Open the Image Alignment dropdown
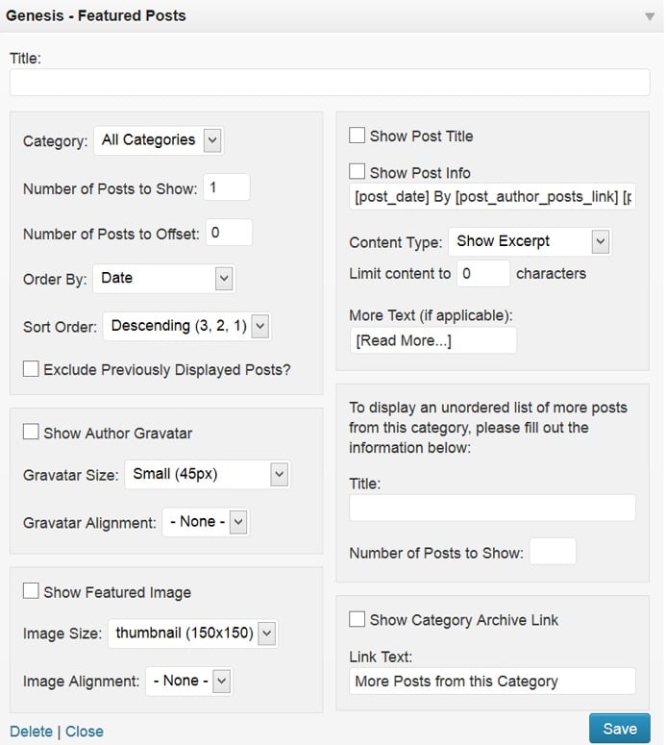 pos(189,681)
